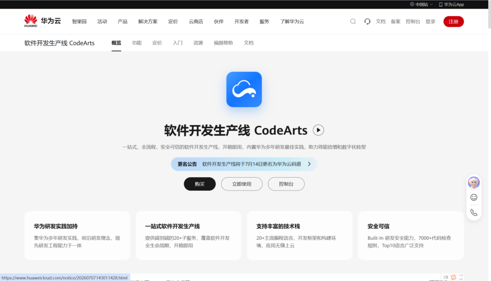
Task: Open the 服务 menu
Action: 264,21
